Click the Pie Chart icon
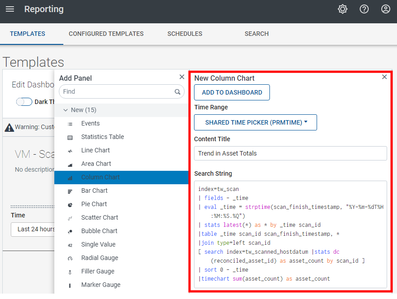The image size is (397, 299). coord(70,205)
